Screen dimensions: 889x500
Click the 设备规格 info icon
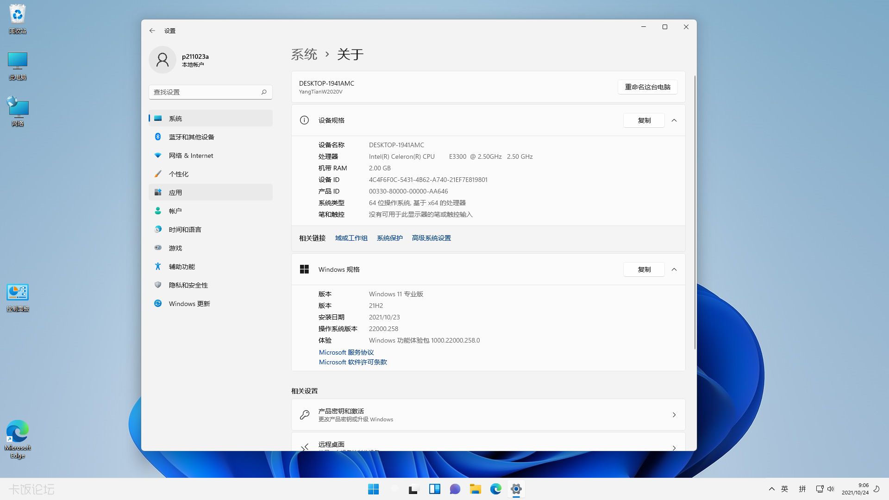pyautogui.click(x=304, y=120)
